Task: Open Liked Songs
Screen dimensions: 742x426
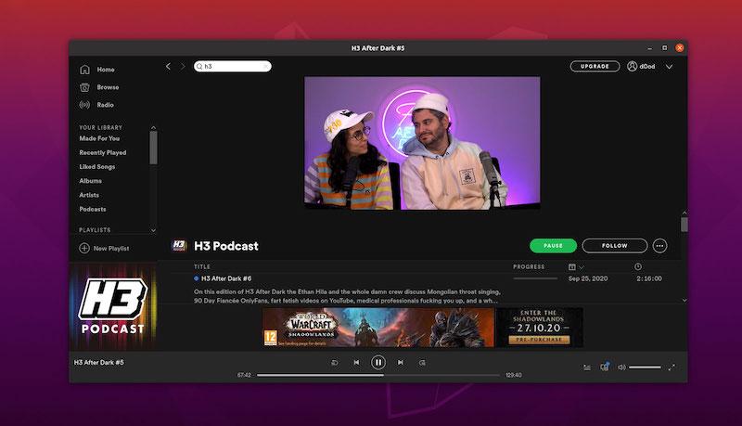Action: point(97,167)
